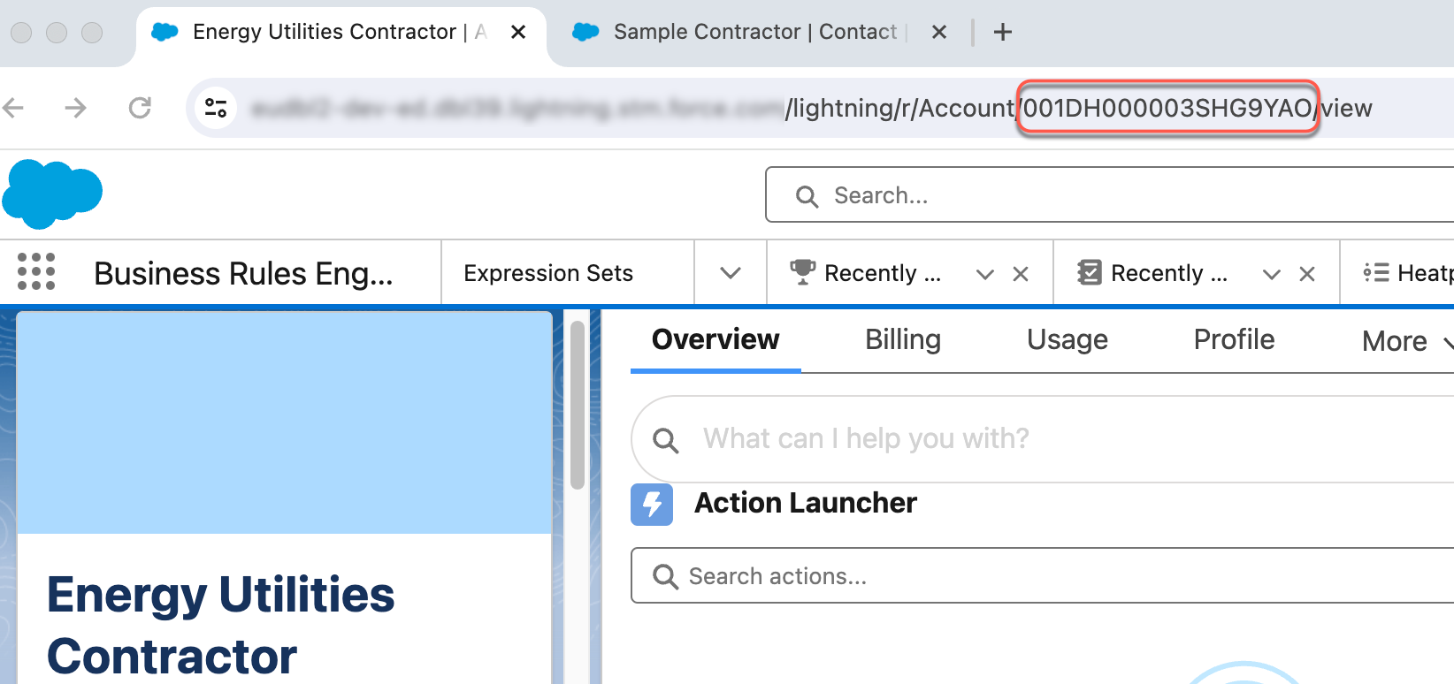Click the Salesforce cloud logo

(52, 194)
